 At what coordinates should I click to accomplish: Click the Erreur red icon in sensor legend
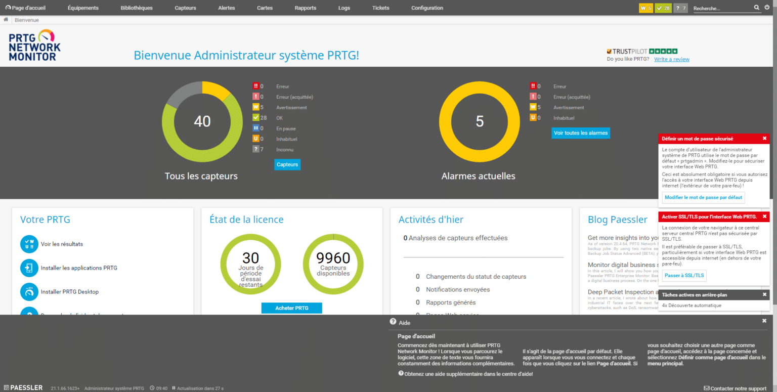point(255,86)
